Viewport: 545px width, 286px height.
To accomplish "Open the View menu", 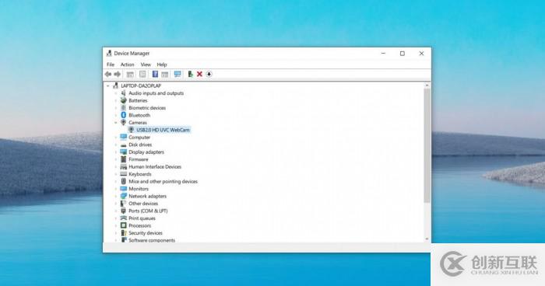I will (146, 65).
